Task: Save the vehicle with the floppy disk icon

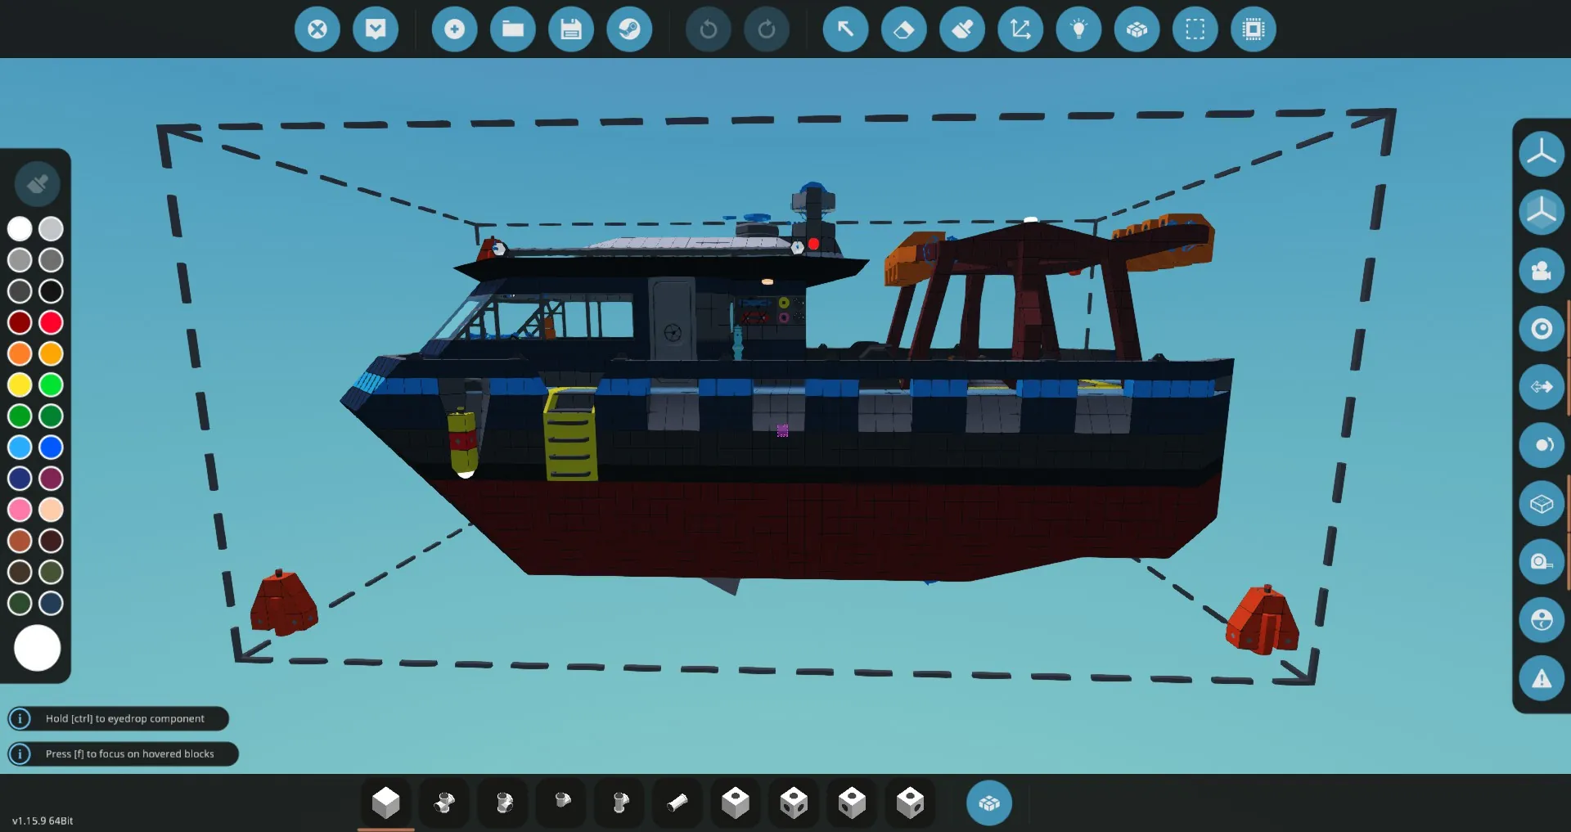Action: click(x=571, y=29)
